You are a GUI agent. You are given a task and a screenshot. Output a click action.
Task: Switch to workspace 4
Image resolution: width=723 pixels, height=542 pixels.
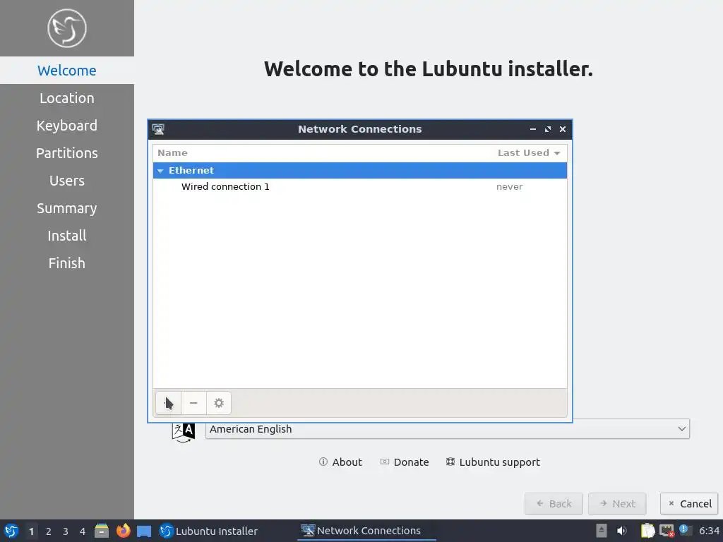tap(83, 531)
